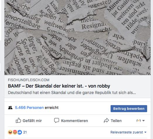Click the thumbs-up icon of Gefällt mir
This screenshot has width=153, height=139.
coord(18,120)
